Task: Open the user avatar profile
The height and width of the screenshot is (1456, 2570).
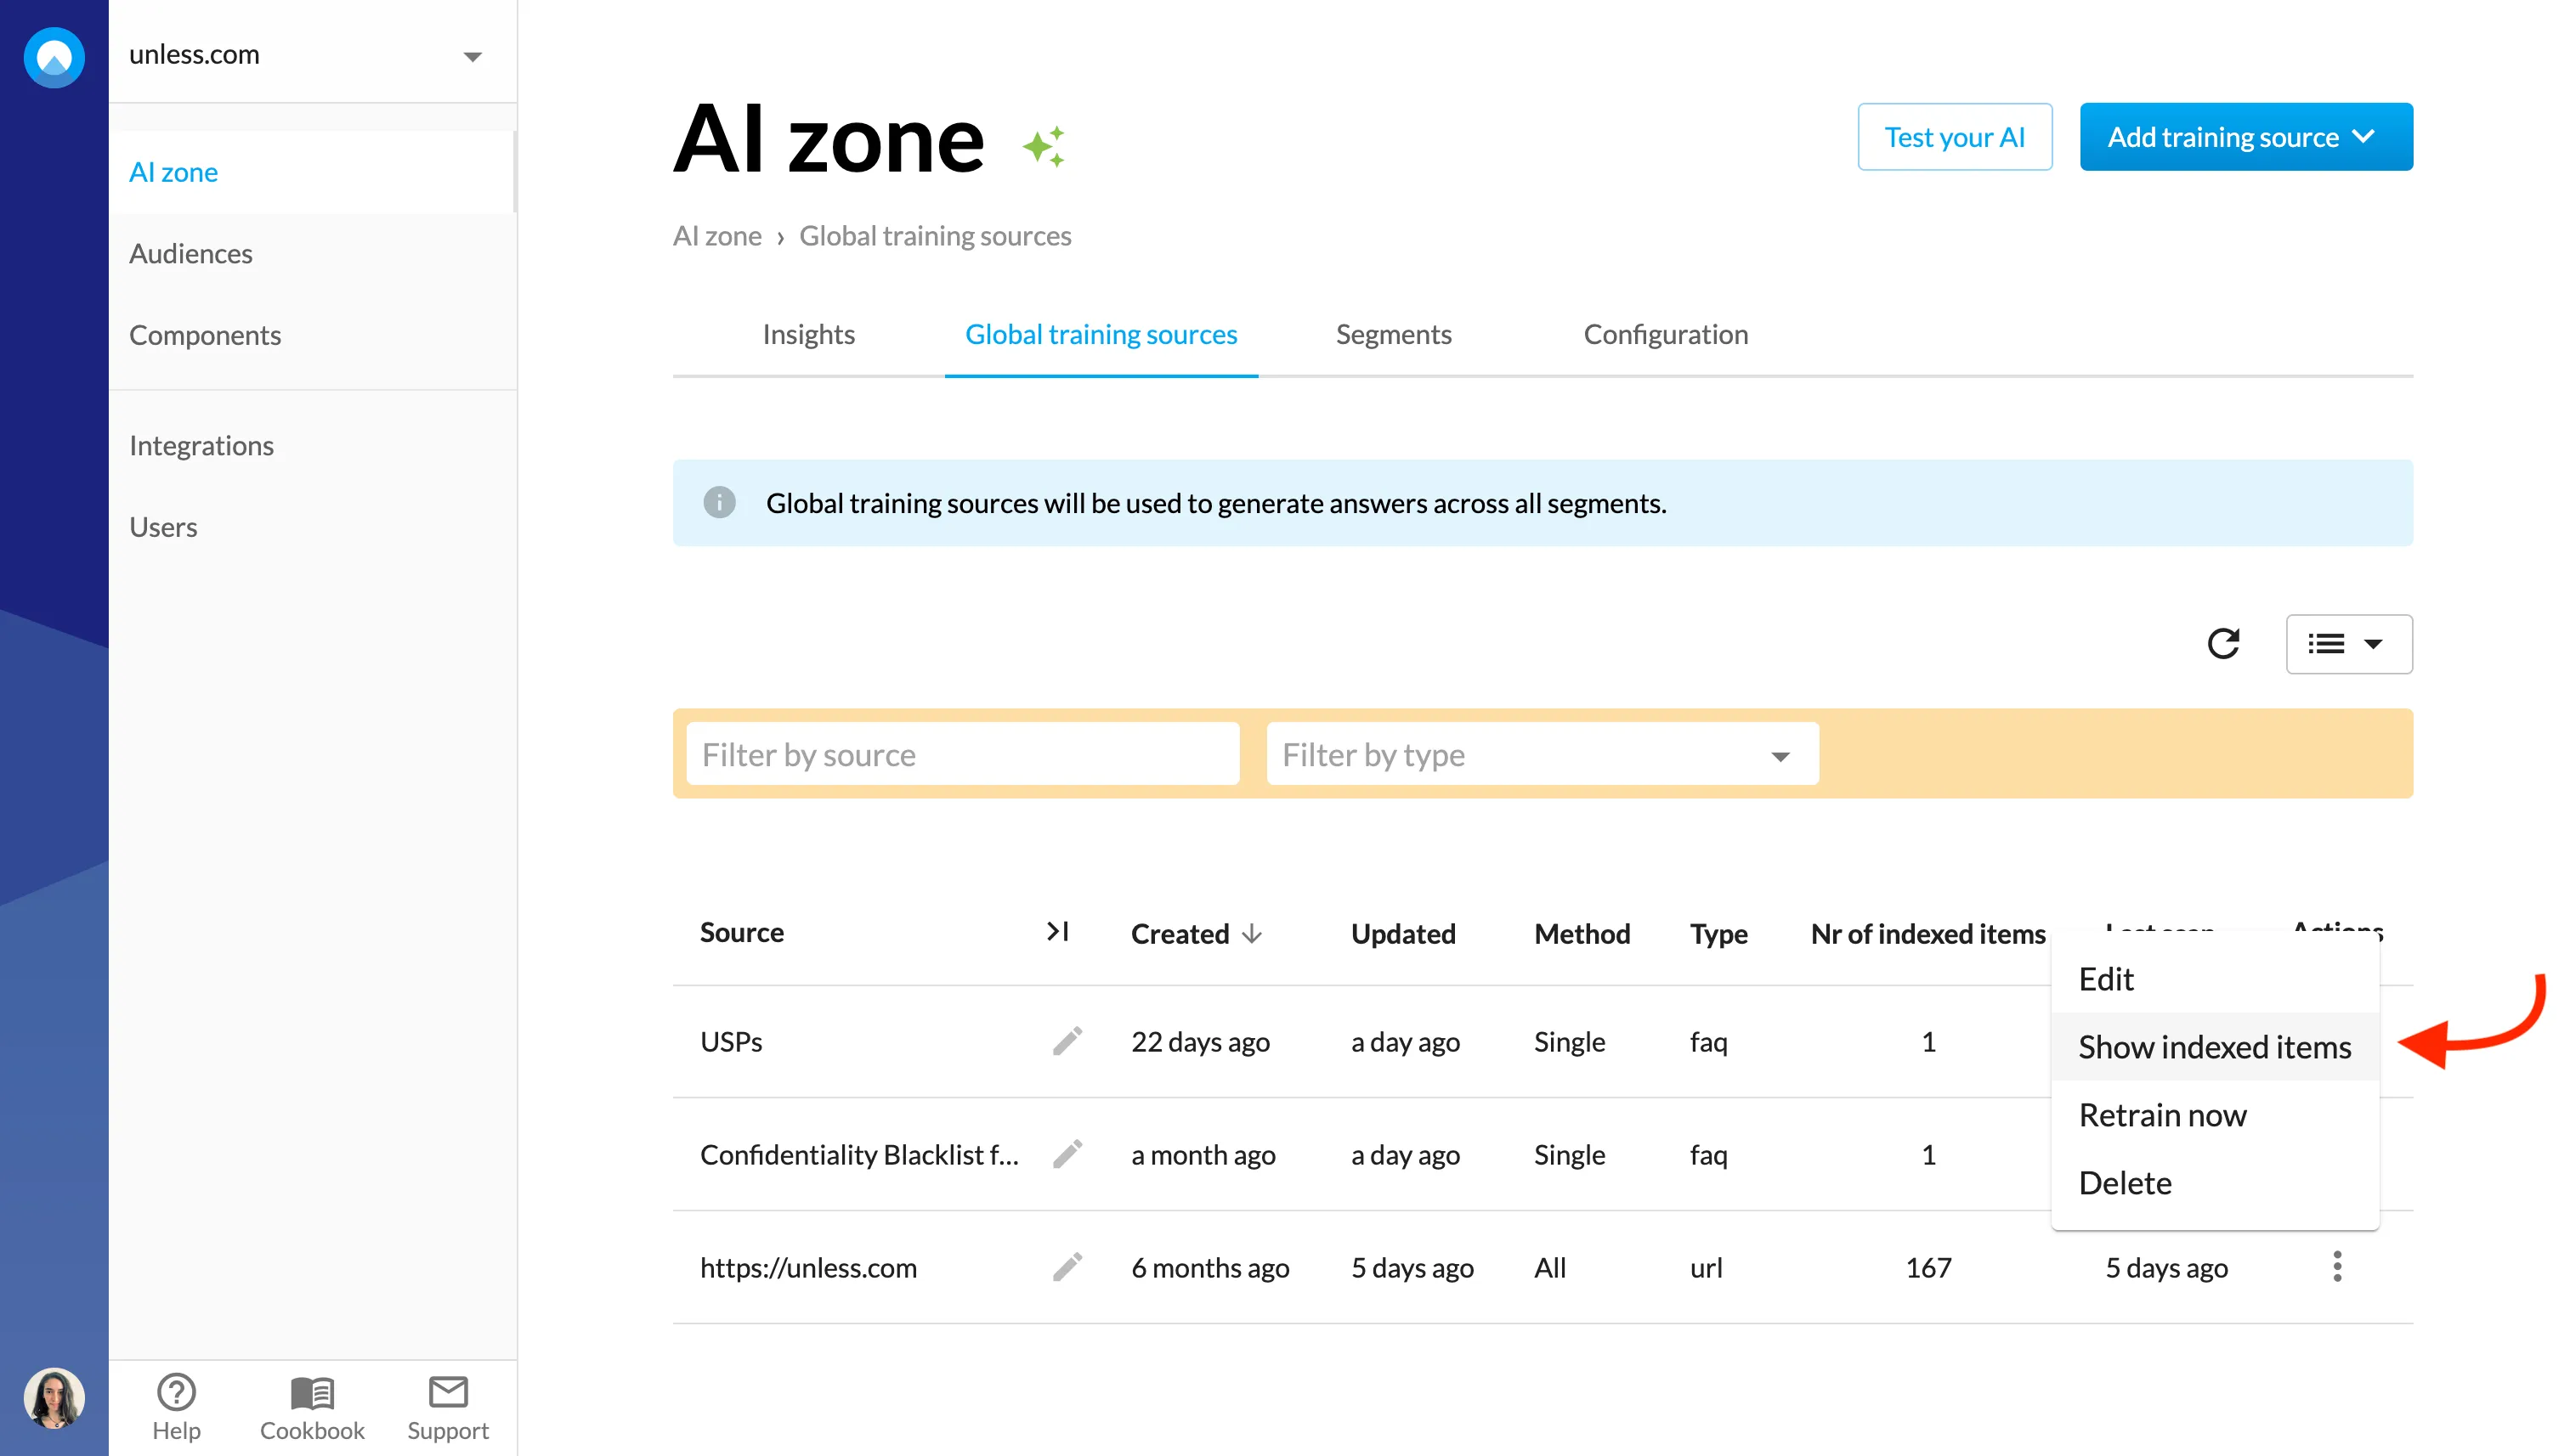Action: [54, 1397]
